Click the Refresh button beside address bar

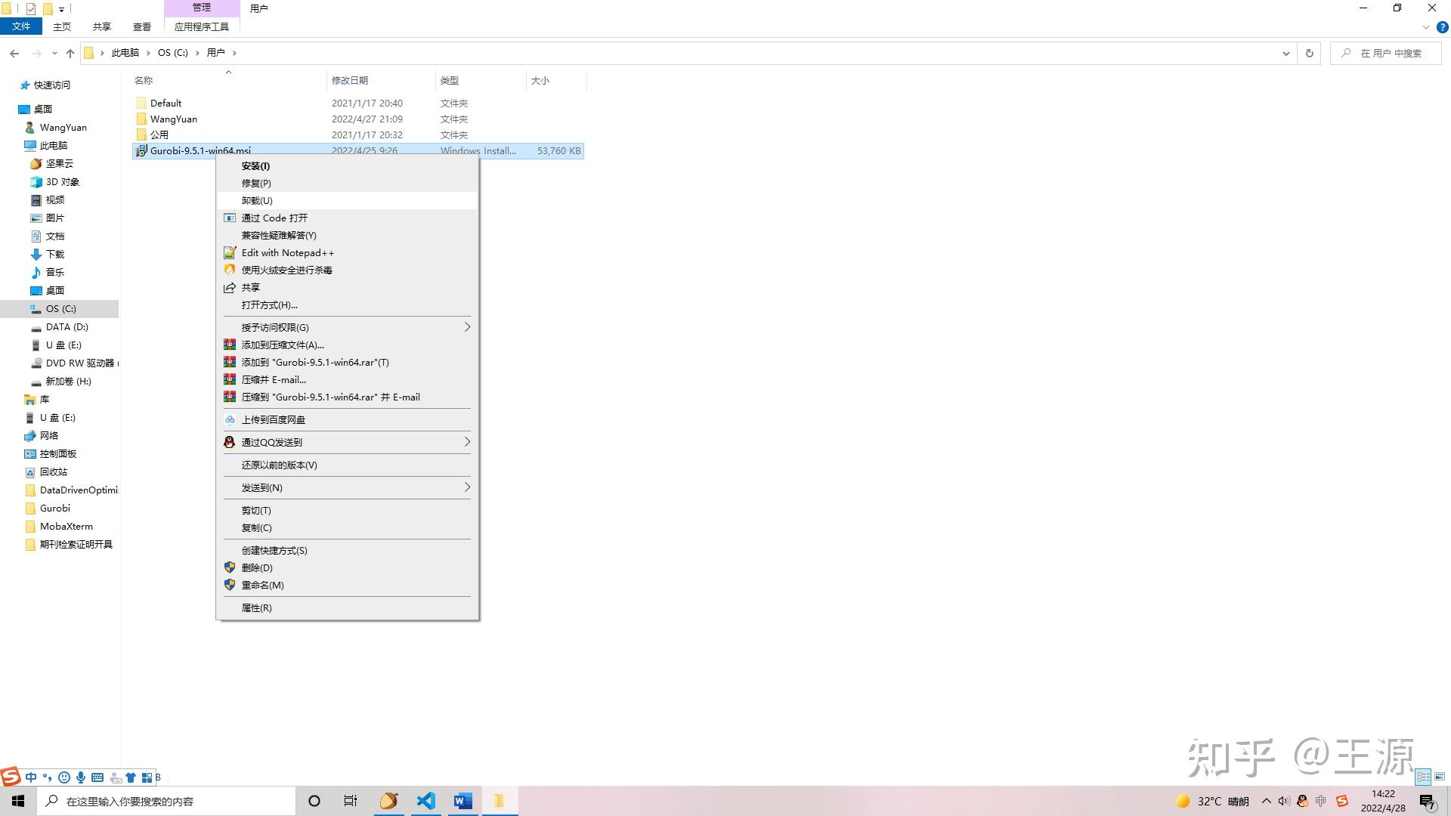pyautogui.click(x=1309, y=53)
